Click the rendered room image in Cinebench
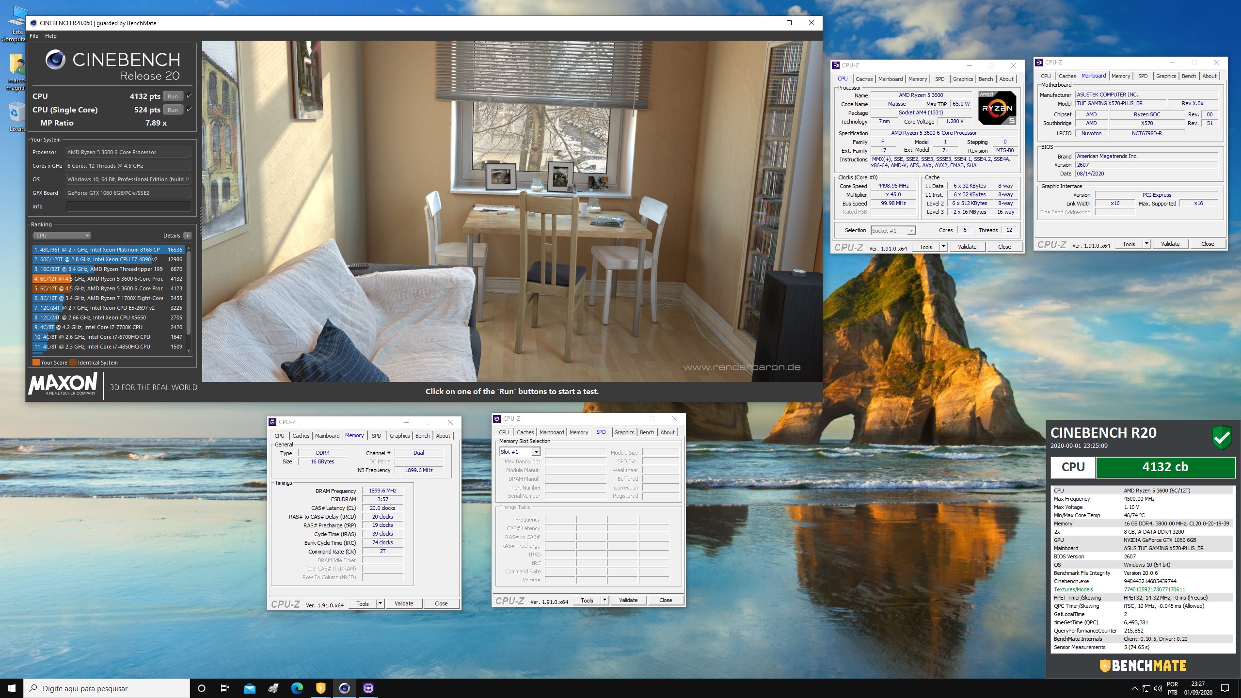1241x698 pixels. pyautogui.click(x=512, y=211)
